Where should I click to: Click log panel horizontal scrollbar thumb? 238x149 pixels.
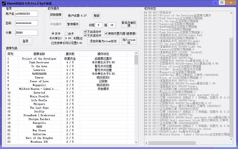172,143
